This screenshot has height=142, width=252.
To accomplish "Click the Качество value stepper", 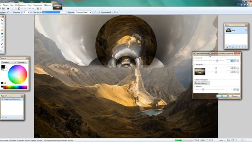I will tap(235, 90).
